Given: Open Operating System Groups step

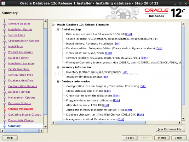Looking at the screenshot, I should pyautogui.click(x=25, y=115).
